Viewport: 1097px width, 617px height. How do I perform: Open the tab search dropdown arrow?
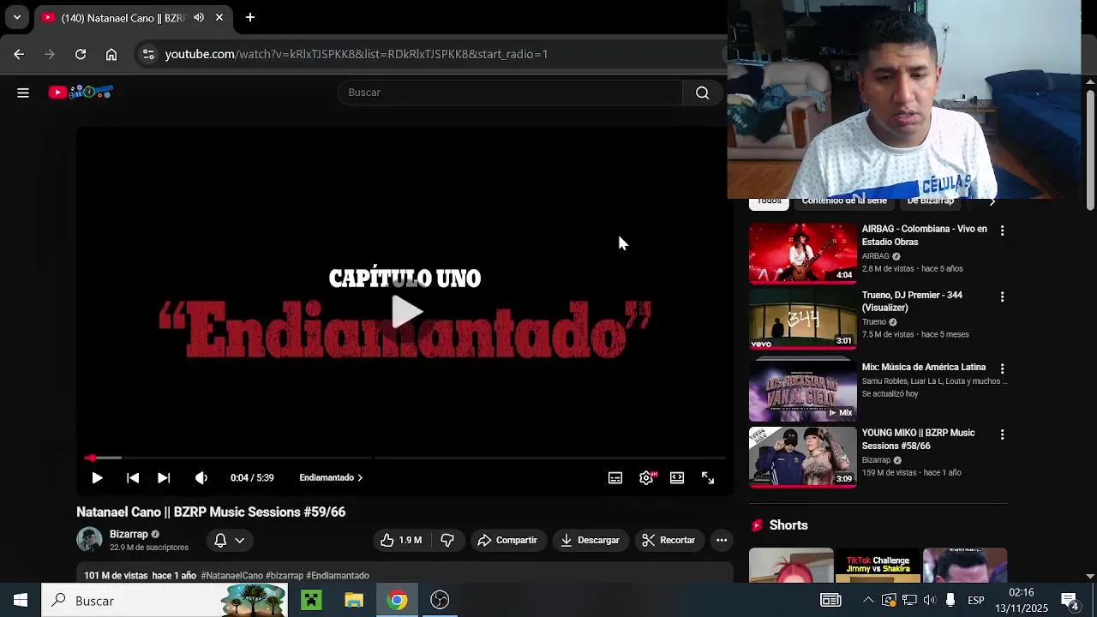coord(16,17)
